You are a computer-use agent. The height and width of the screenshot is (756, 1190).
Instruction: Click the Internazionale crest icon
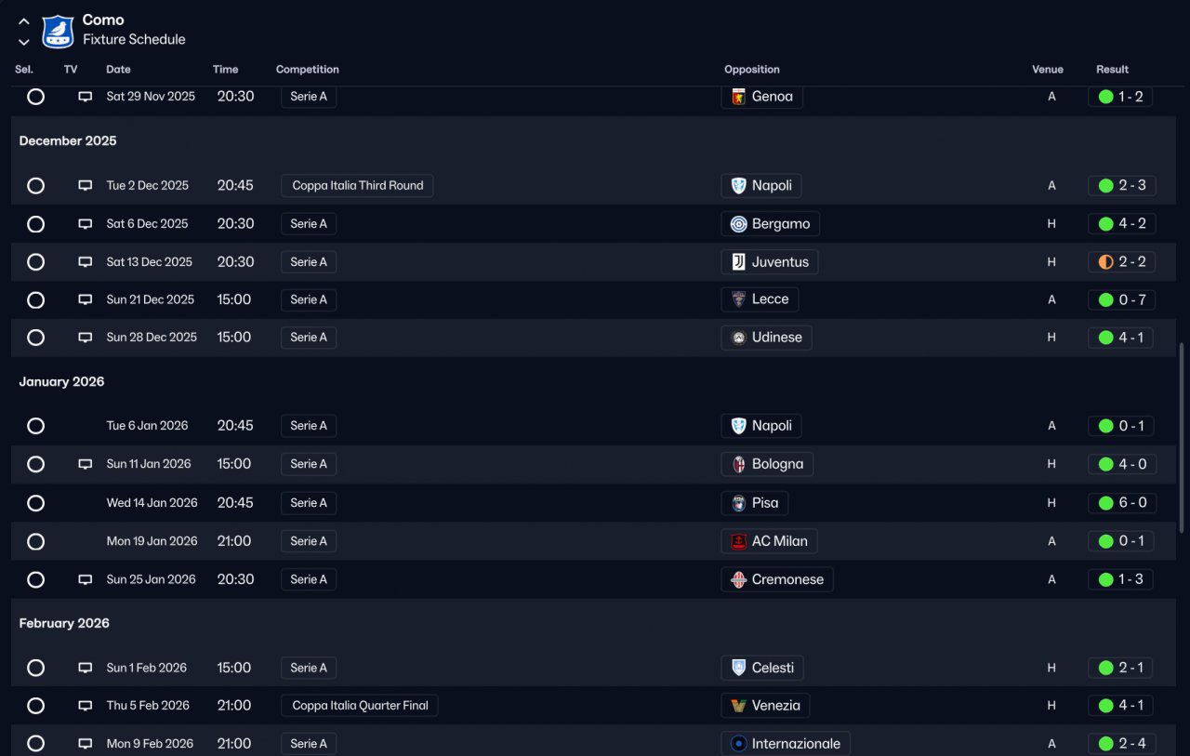tap(739, 744)
